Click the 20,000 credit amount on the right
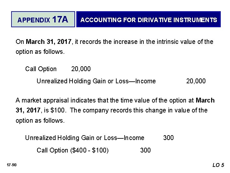 click(x=196, y=81)
